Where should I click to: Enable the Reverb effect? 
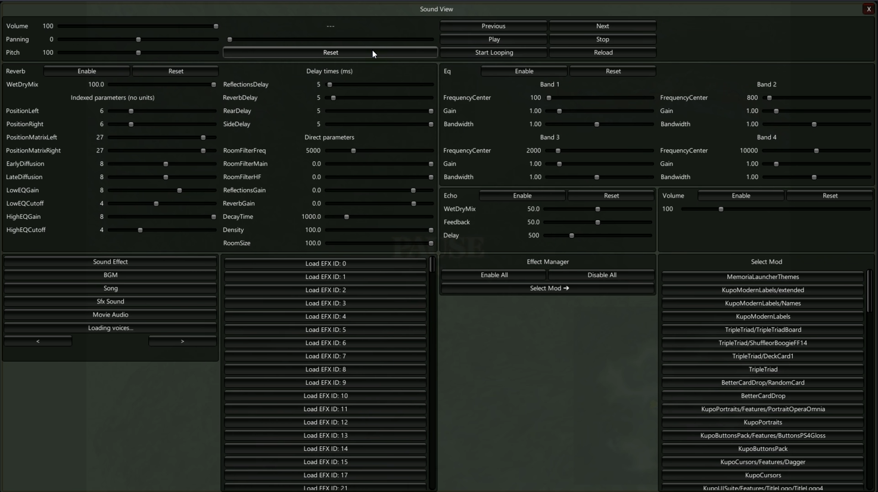86,71
